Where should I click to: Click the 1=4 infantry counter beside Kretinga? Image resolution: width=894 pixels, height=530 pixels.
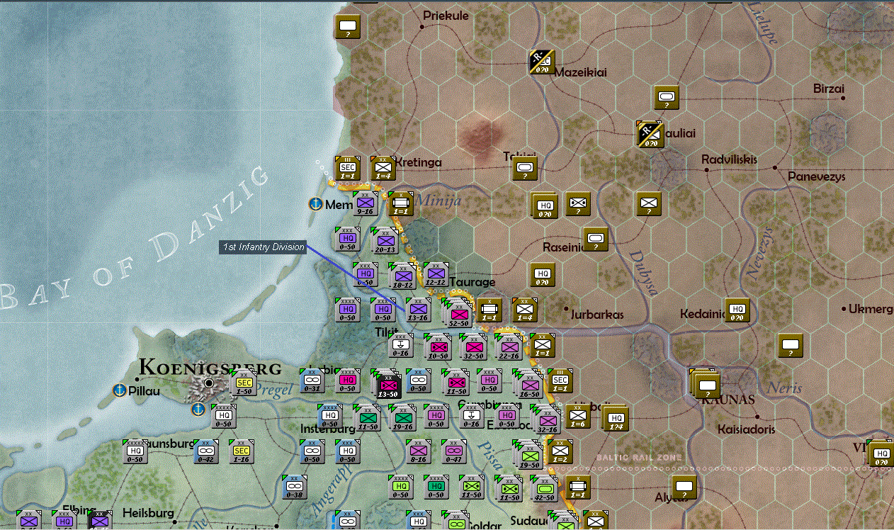coord(383,168)
